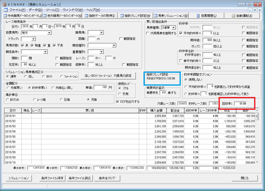The image size is (265, 191).
Task: Open the 地方競馬データのインポート toolbar button
Action: click(62, 16)
